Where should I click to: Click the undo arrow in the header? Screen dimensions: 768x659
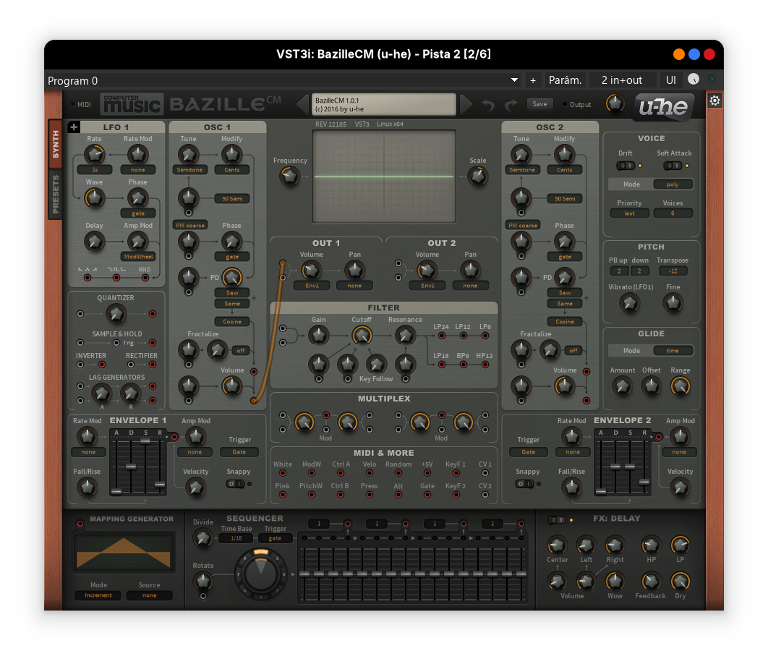(x=489, y=105)
